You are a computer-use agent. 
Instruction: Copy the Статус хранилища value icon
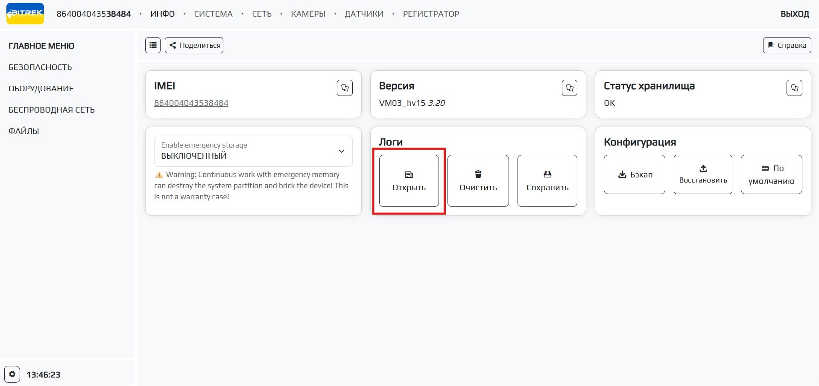(x=794, y=88)
